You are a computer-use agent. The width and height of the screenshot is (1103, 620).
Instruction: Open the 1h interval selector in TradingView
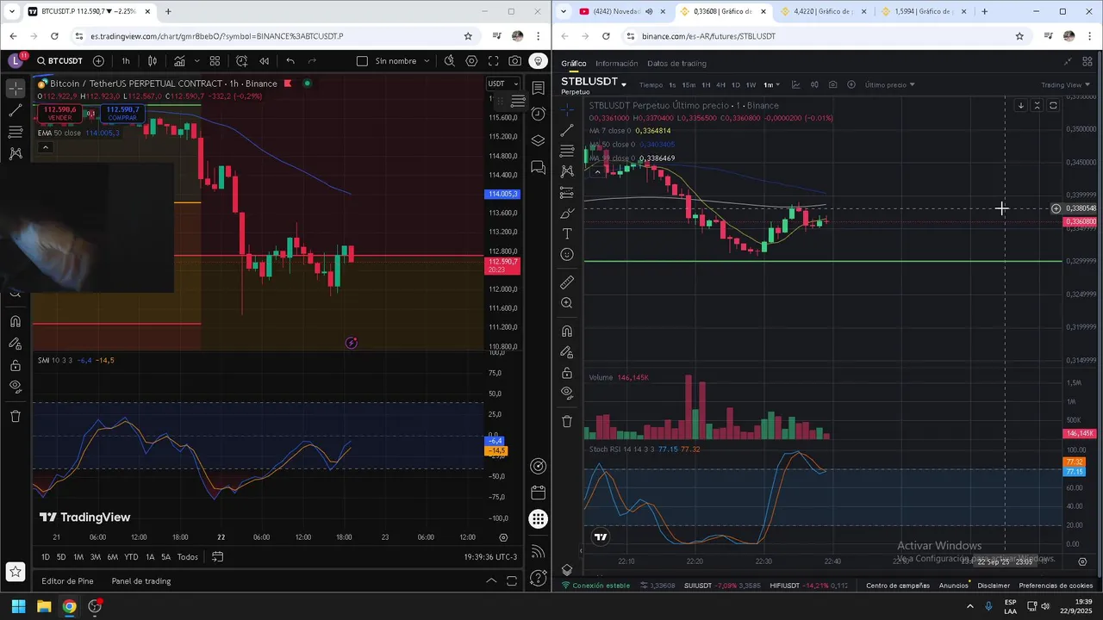click(x=126, y=61)
